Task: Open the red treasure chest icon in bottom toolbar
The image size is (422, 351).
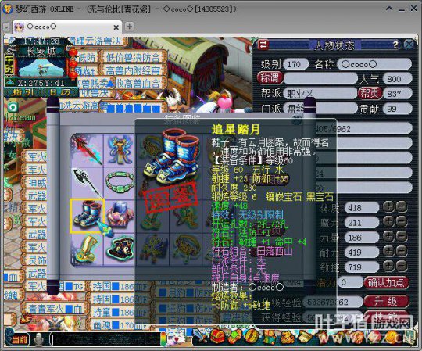Action: 217,336
